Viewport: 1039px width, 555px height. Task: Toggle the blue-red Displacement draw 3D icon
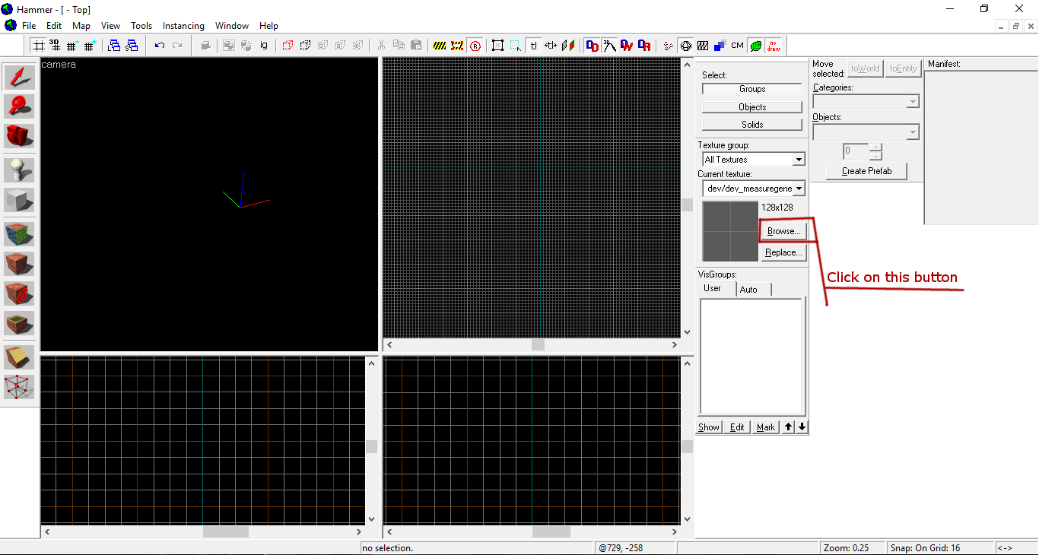[593, 46]
